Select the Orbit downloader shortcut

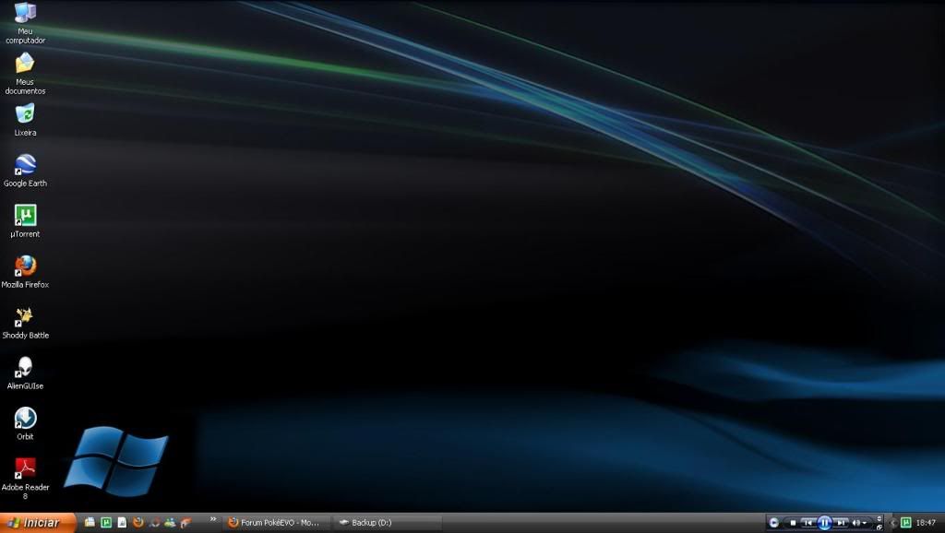pos(25,419)
